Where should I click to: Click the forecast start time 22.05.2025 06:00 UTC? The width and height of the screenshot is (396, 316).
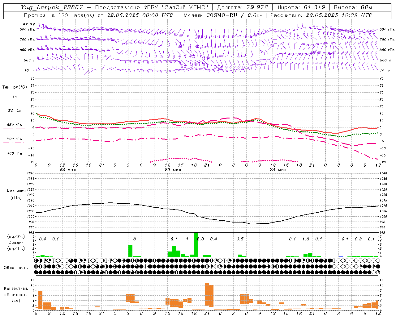[140, 15]
